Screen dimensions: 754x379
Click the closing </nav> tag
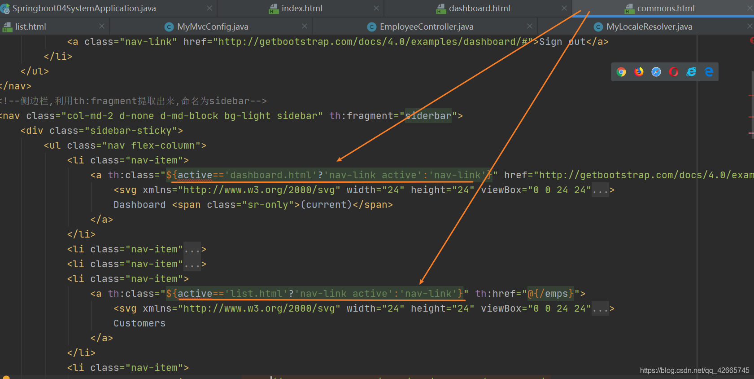point(16,86)
